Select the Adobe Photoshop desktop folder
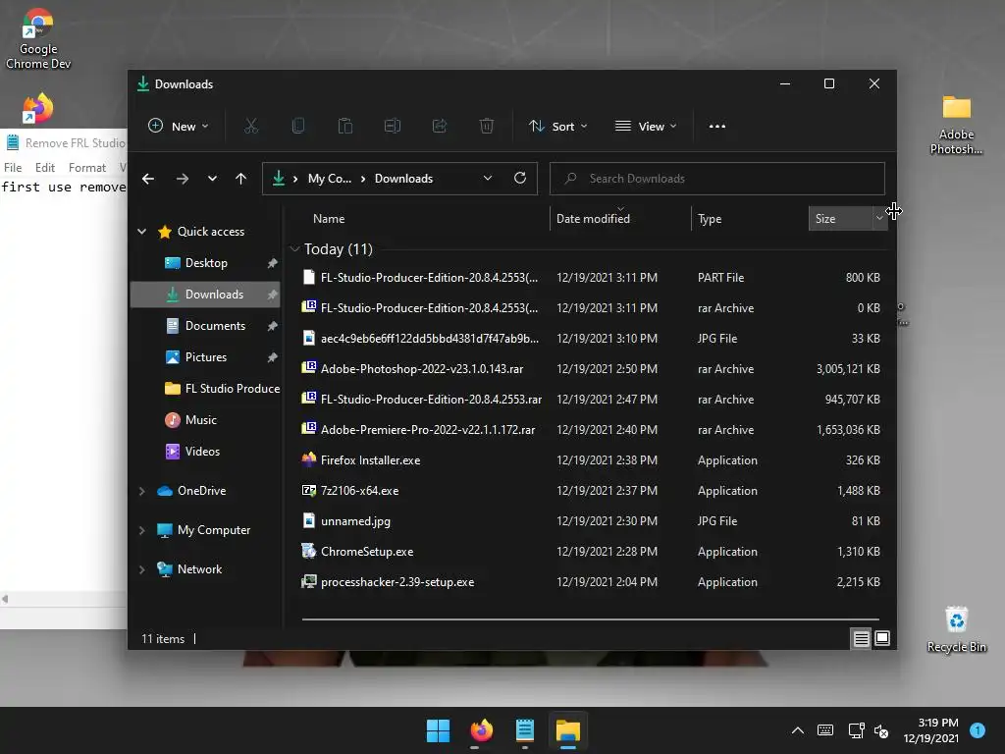1005x754 pixels. (x=956, y=125)
